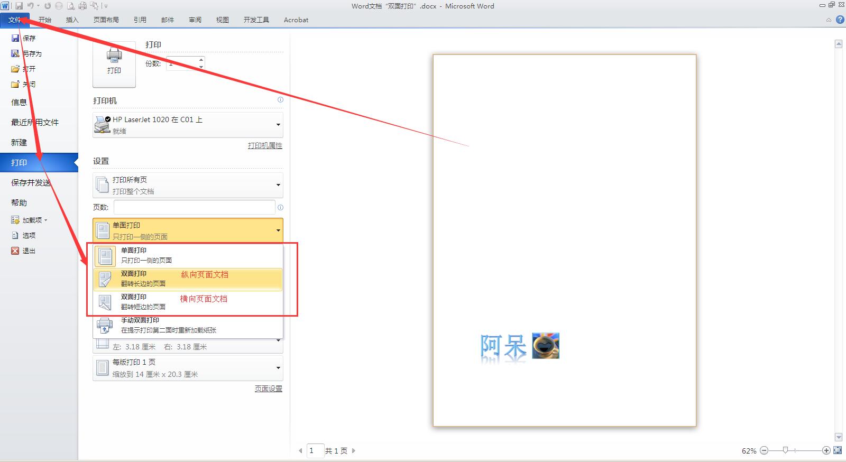Screen dimensions: 846x462
Task: Open HP LaserJet 1020 printer dropdown
Action: click(x=188, y=125)
